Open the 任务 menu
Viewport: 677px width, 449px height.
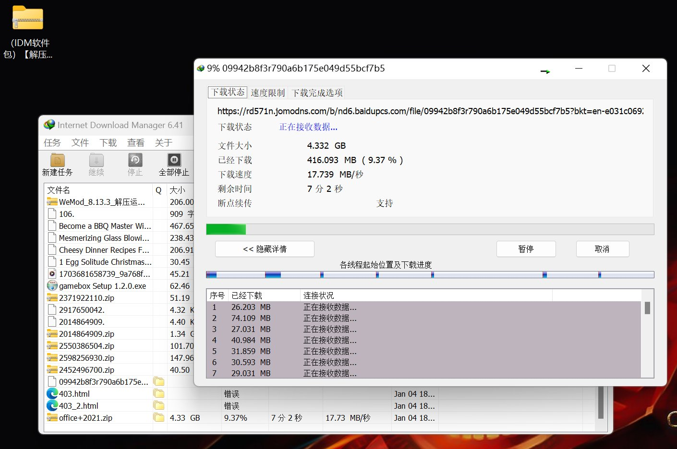click(x=52, y=142)
